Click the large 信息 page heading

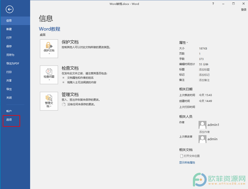tap(46, 18)
